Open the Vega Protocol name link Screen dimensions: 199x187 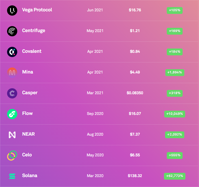click(37, 10)
